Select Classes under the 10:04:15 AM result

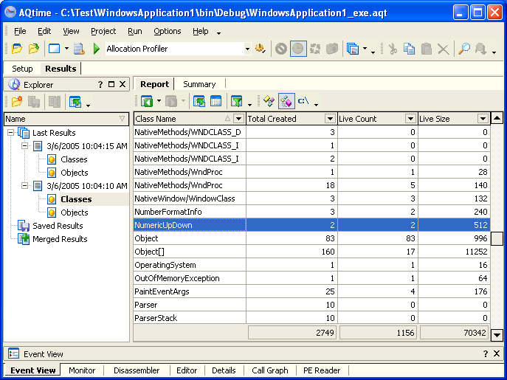pyautogui.click(x=74, y=159)
